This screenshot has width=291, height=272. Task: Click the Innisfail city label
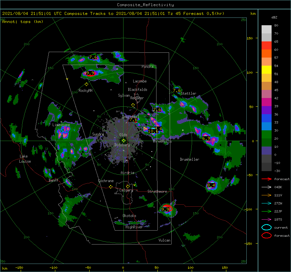coord(131,117)
